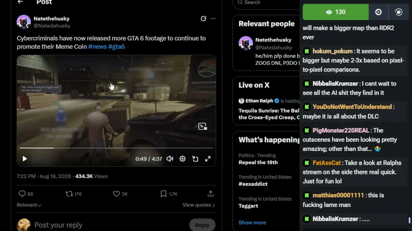Click the badge icon beside PigMonster220REAL
412x231 pixels.
point(307,131)
